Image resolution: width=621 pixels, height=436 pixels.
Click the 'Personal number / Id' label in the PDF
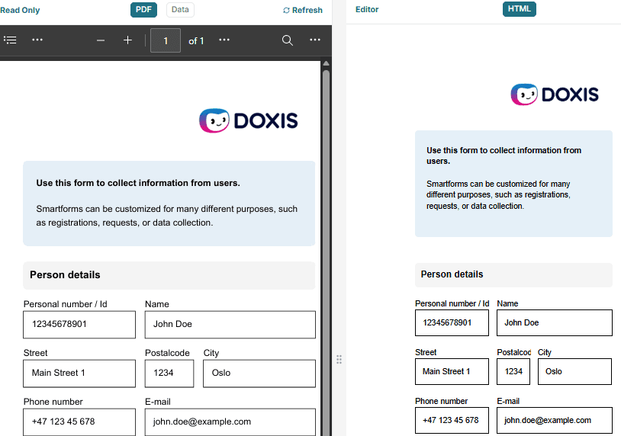click(66, 304)
